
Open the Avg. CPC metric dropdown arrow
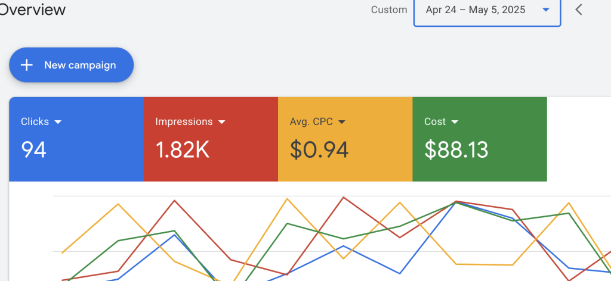click(342, 122)
